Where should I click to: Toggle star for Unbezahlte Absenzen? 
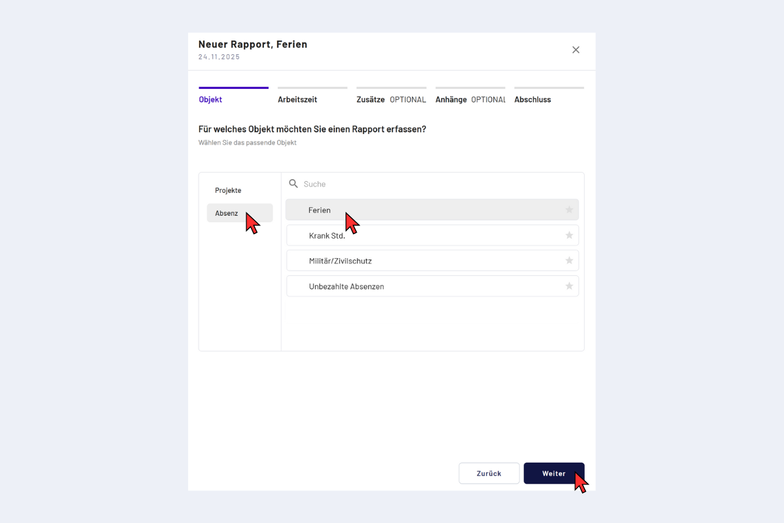569,286
